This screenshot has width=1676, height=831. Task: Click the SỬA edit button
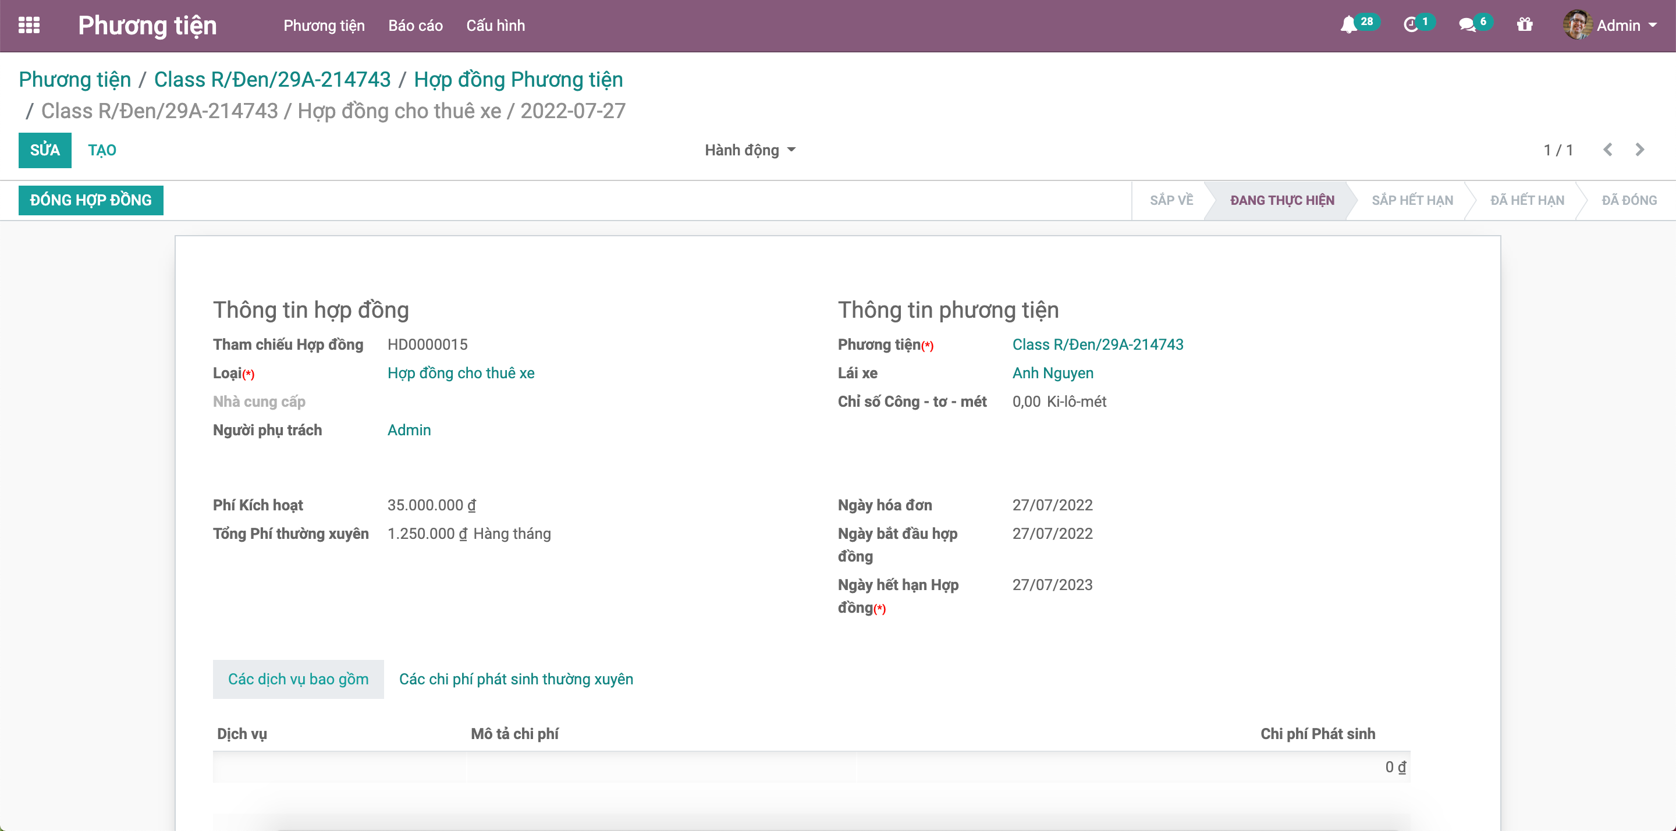(x=45, y=150)
